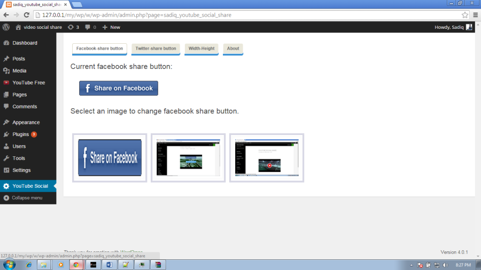The height and width of the screenshot is (270, 481).
Task: Open Internet Explorer from the taskbar
Action: coord(28,265)
